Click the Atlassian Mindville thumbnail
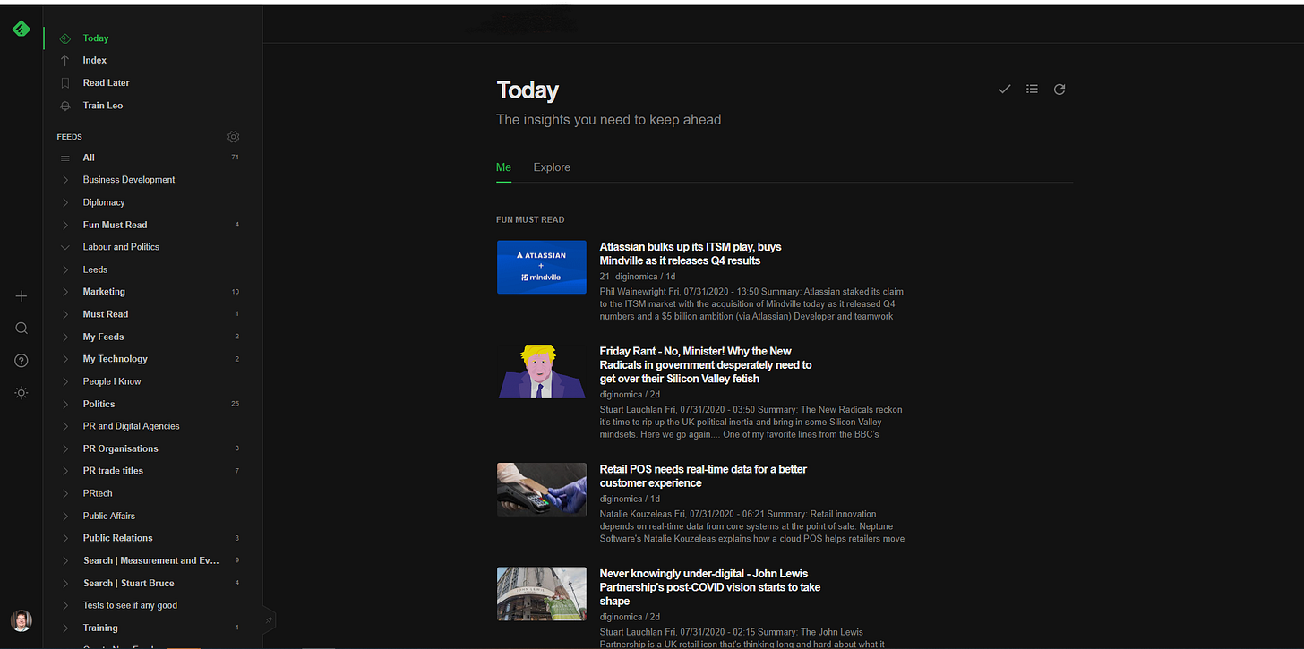The height and width of the screenshot is (649, 1304). coord(542,267)
